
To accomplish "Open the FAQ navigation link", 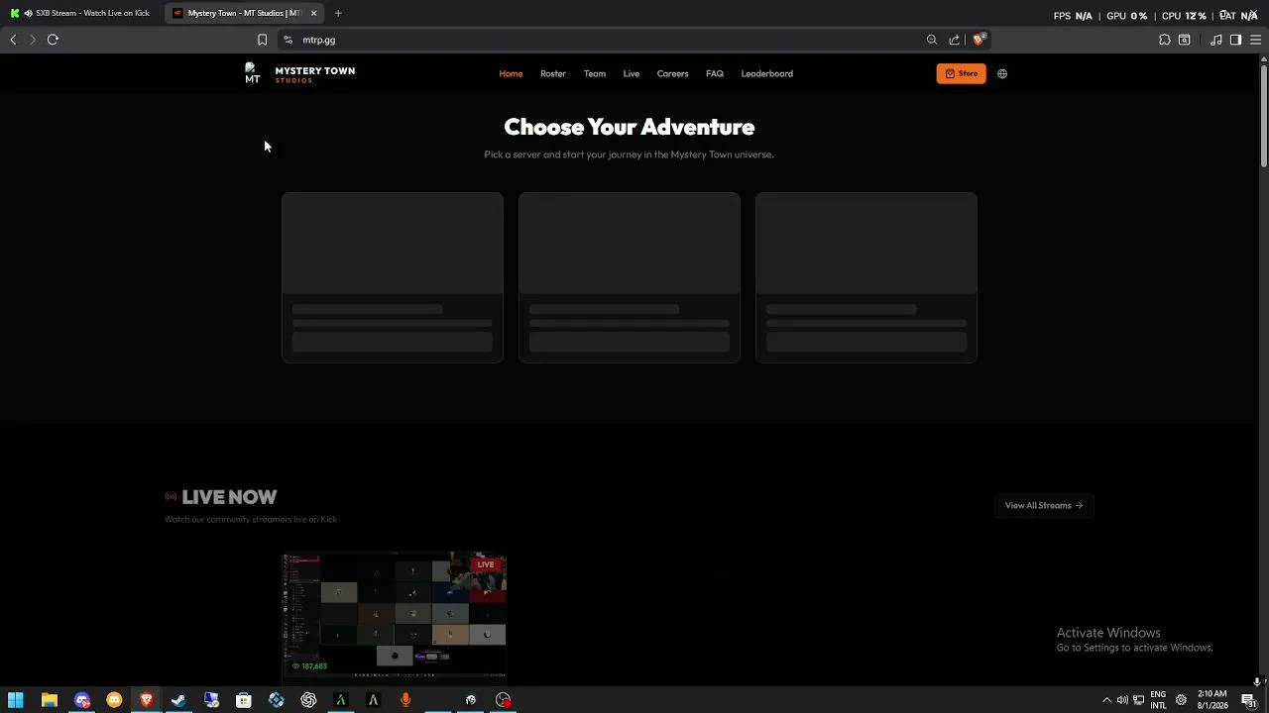I will pyautogui.click(x=715, y=73).
